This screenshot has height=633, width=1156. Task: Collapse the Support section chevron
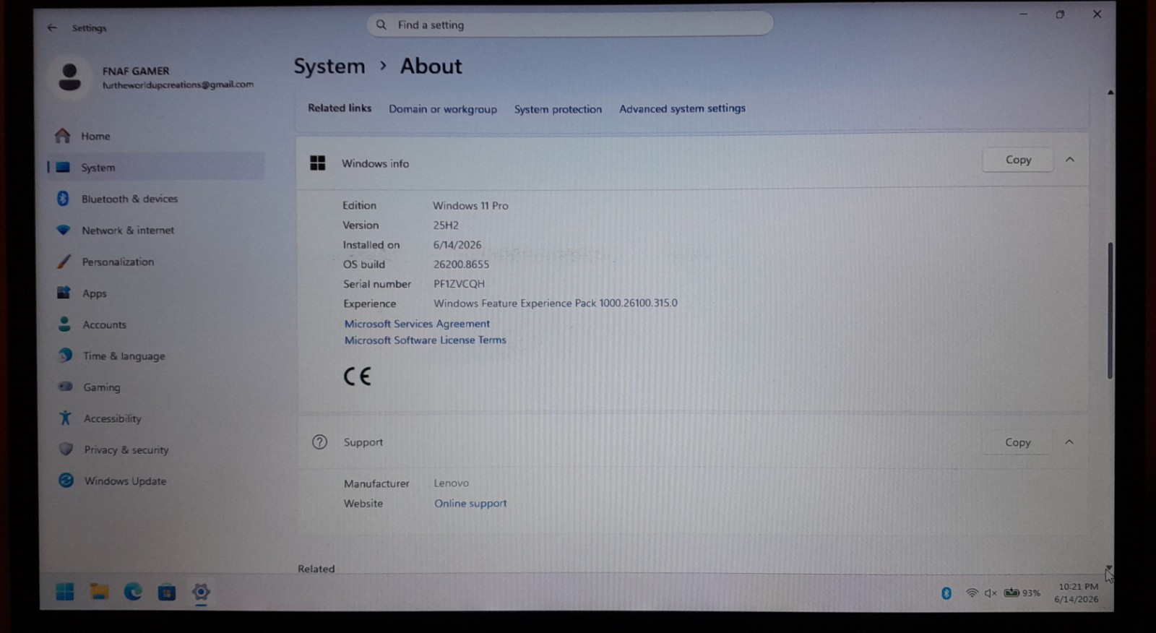[x=1069, y=442]
